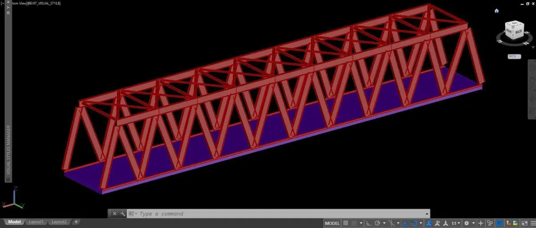The image size is (536, 228).
Task: Click clean screen icon in status bar
Action: click(x=524, y=223)
